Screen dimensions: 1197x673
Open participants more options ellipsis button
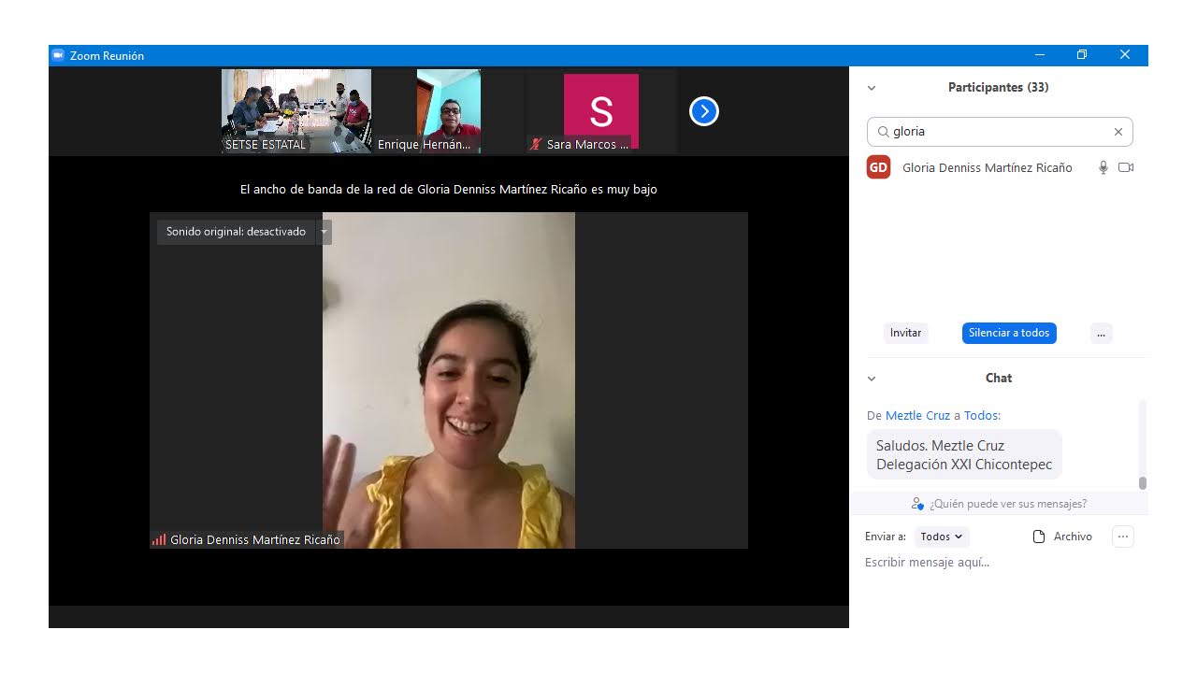(x=1102, y=333)
